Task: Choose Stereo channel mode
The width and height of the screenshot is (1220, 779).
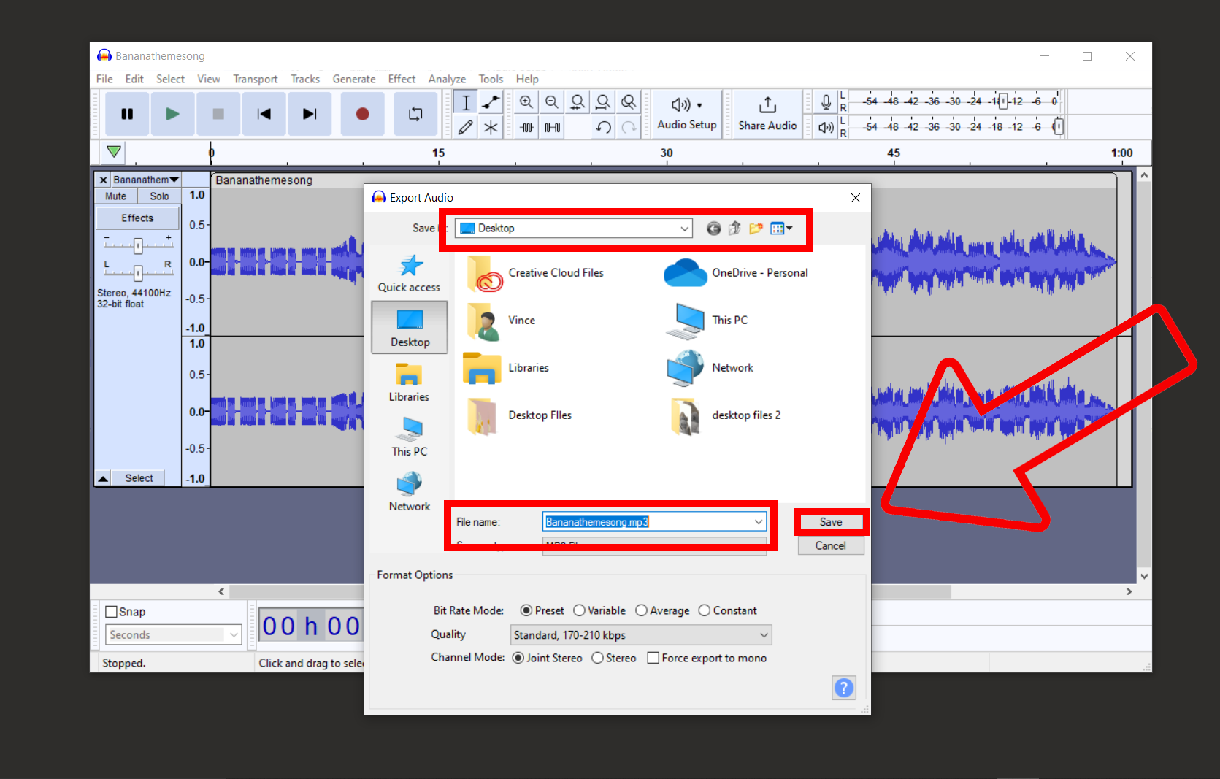Action: coord(598,658)
